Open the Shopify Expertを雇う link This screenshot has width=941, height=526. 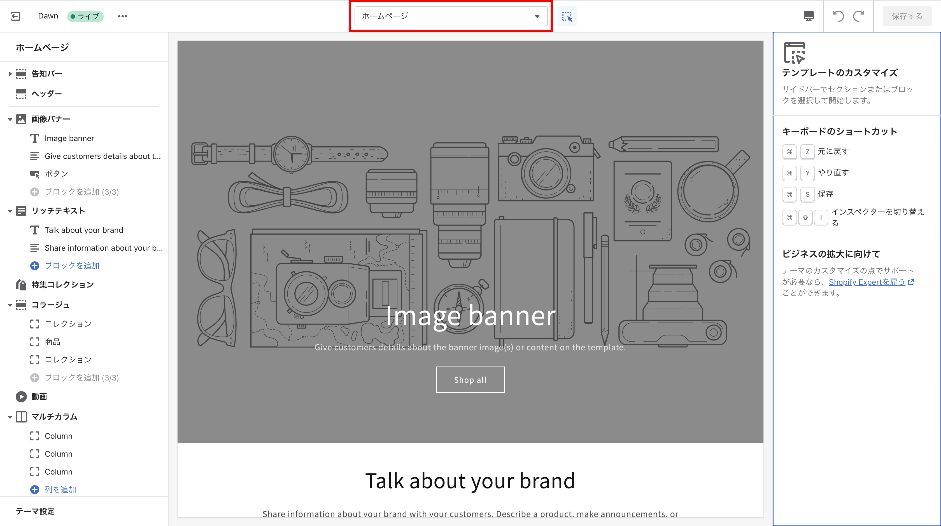(x=867, y=282)
